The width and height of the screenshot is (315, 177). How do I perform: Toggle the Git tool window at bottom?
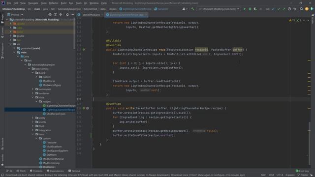pos(9,171)
